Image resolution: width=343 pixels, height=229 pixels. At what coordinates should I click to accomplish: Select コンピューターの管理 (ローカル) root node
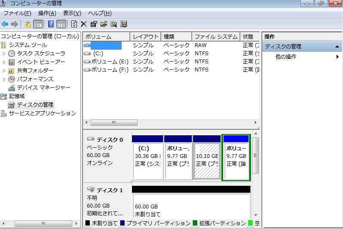[x=40, y=36]
